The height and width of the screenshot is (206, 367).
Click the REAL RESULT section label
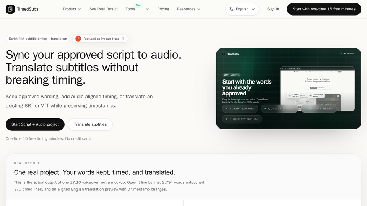coord(27,163)
